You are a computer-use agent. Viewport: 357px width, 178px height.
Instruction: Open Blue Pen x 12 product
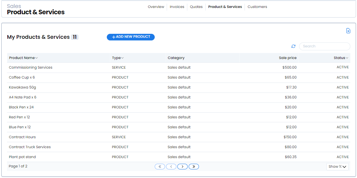[x=20, y=127]
